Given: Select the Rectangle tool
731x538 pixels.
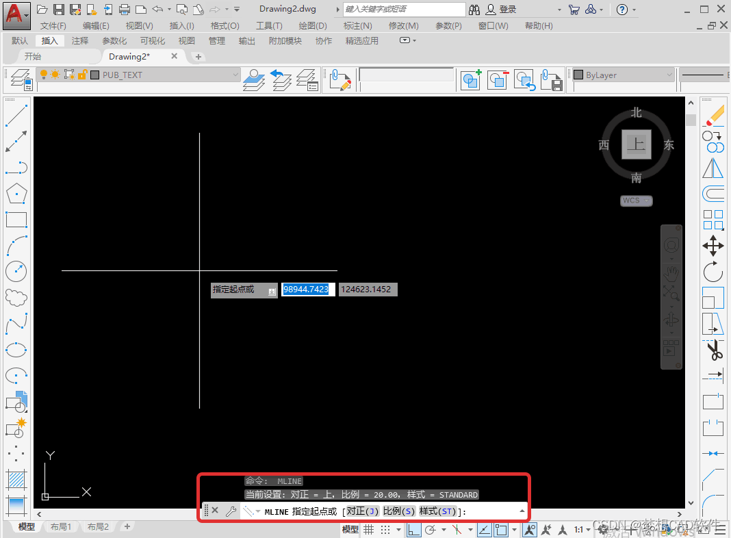Looking at the screenshot, I should click(16, 219).
